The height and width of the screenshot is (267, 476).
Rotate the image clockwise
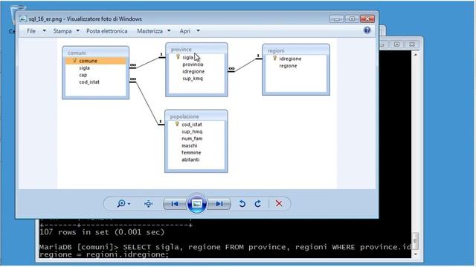[x=258, y=204]
